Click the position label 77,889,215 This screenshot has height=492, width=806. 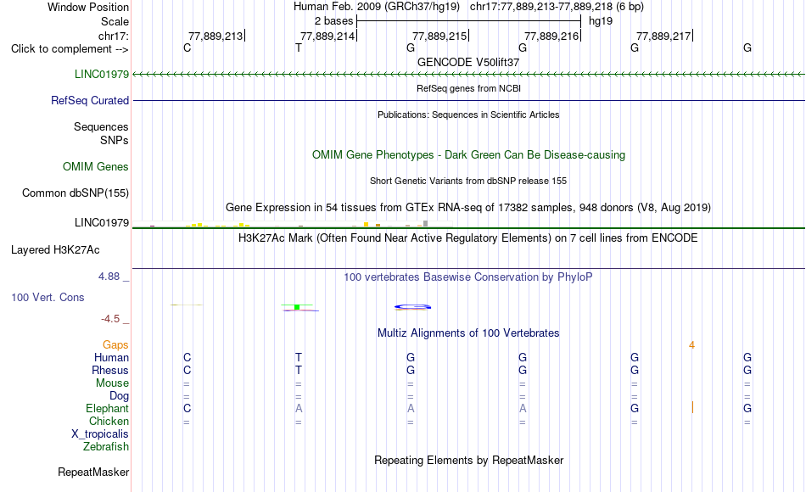click(x=439, y=36)
